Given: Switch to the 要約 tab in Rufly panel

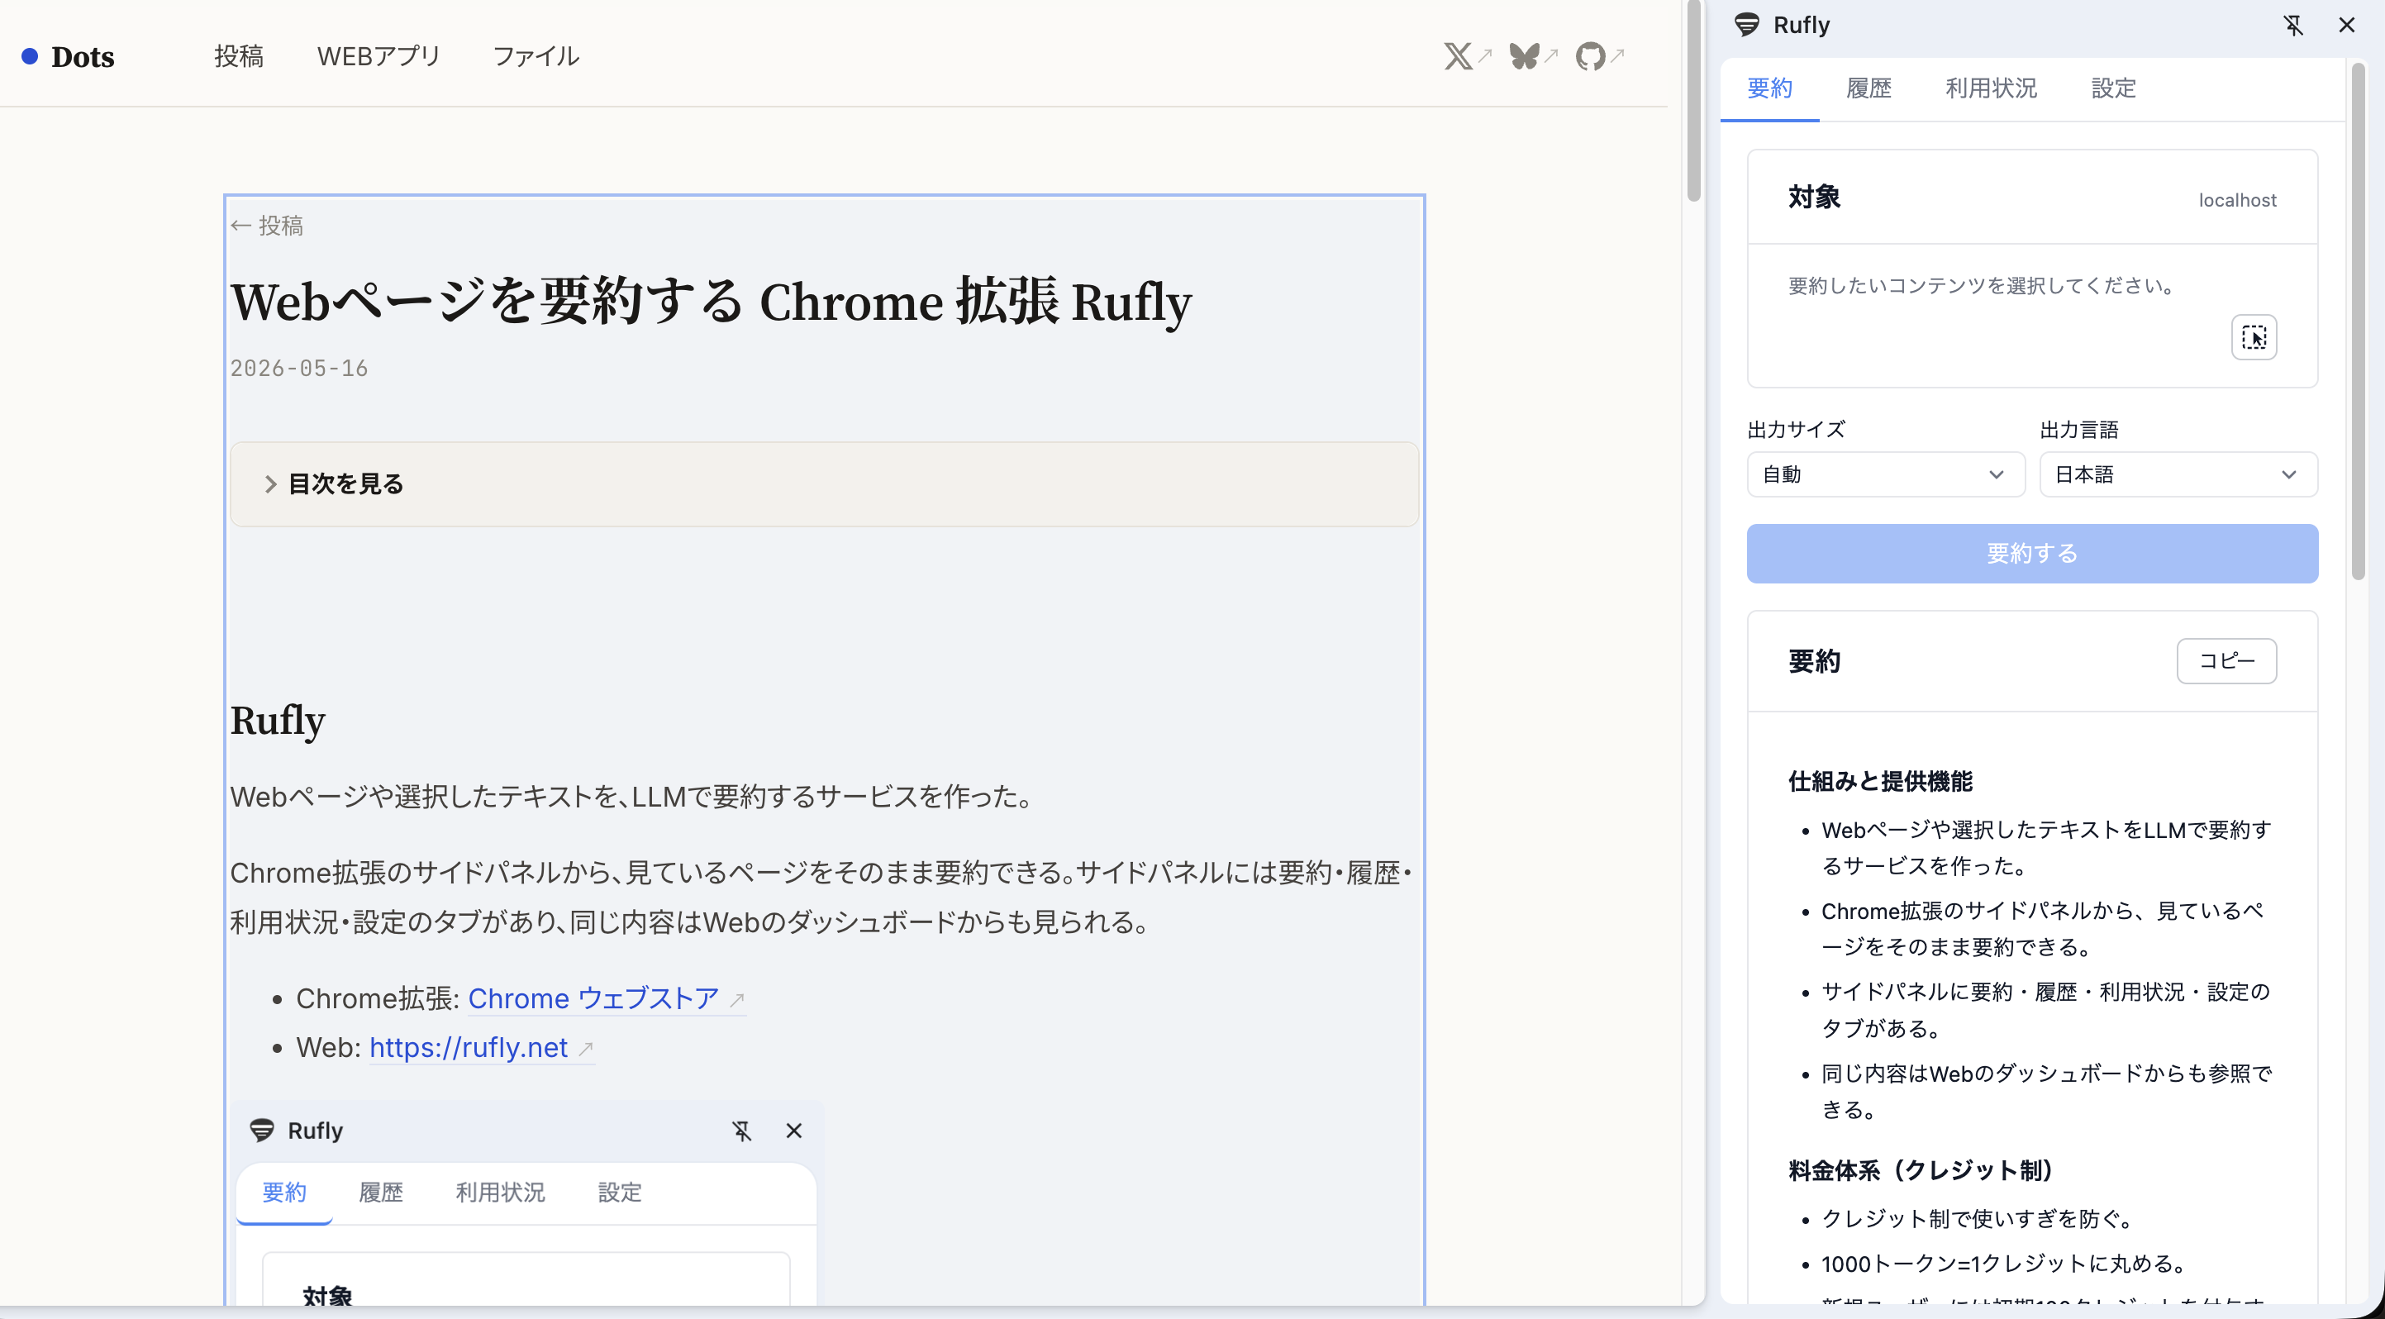Looking at the screenshot, I should [x=1769, y=88].
